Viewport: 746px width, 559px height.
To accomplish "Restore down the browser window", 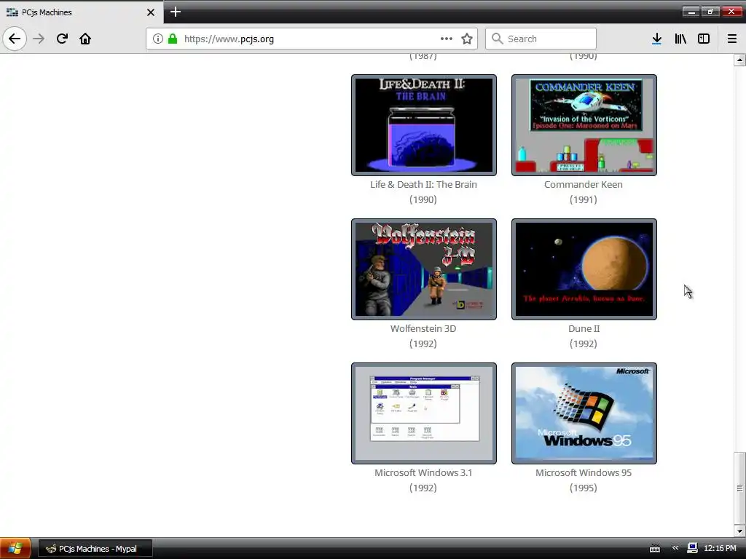I will pyautogui.click(x=710, y=12).
